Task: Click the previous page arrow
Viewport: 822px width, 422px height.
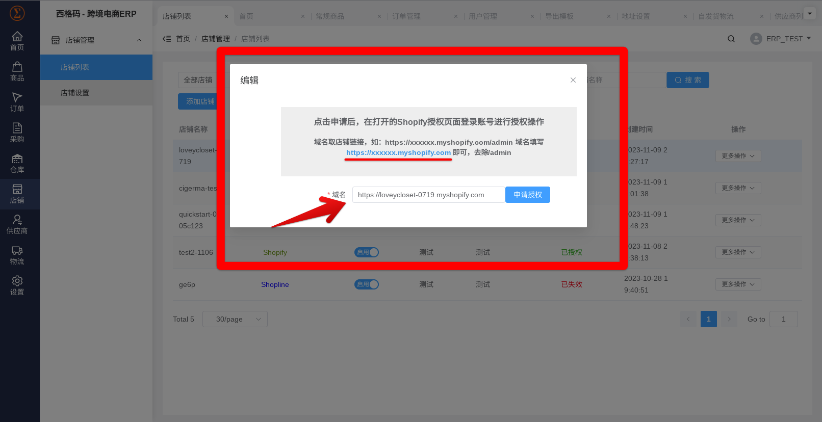Action: pyautogui.click(x=688, y=319)
